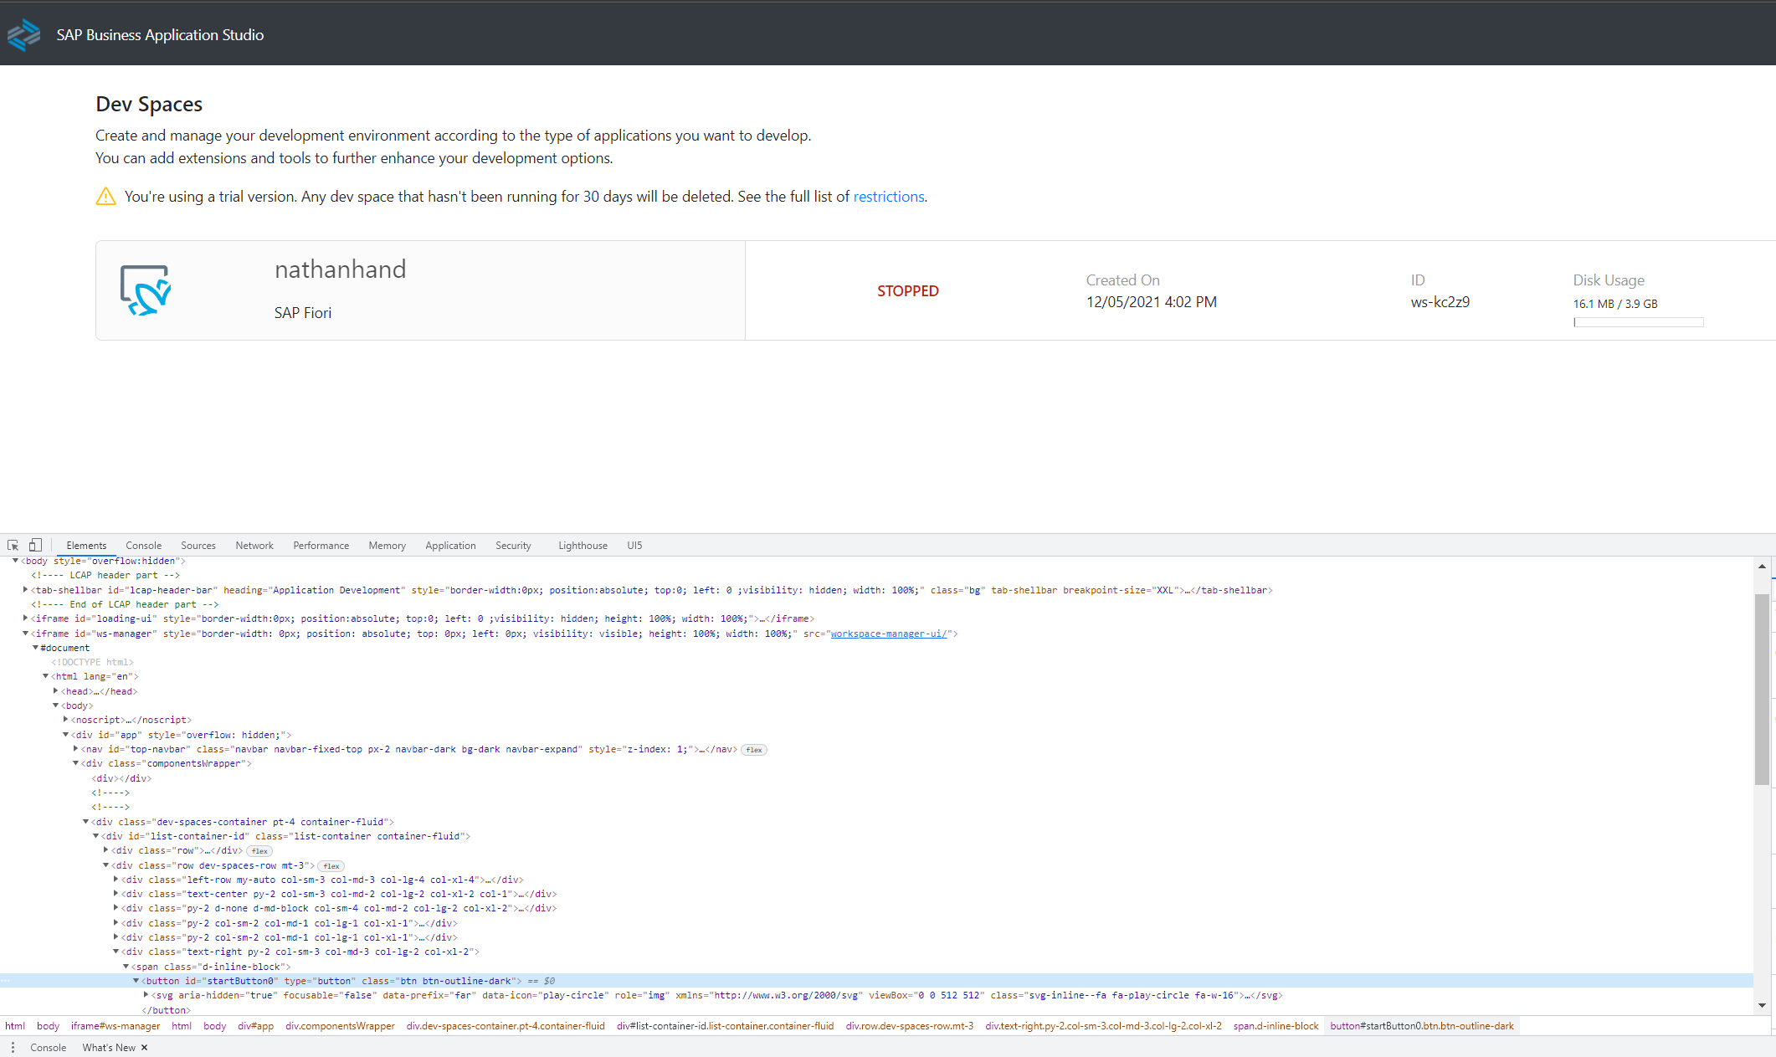Open the Application tab

coord(450,546)
